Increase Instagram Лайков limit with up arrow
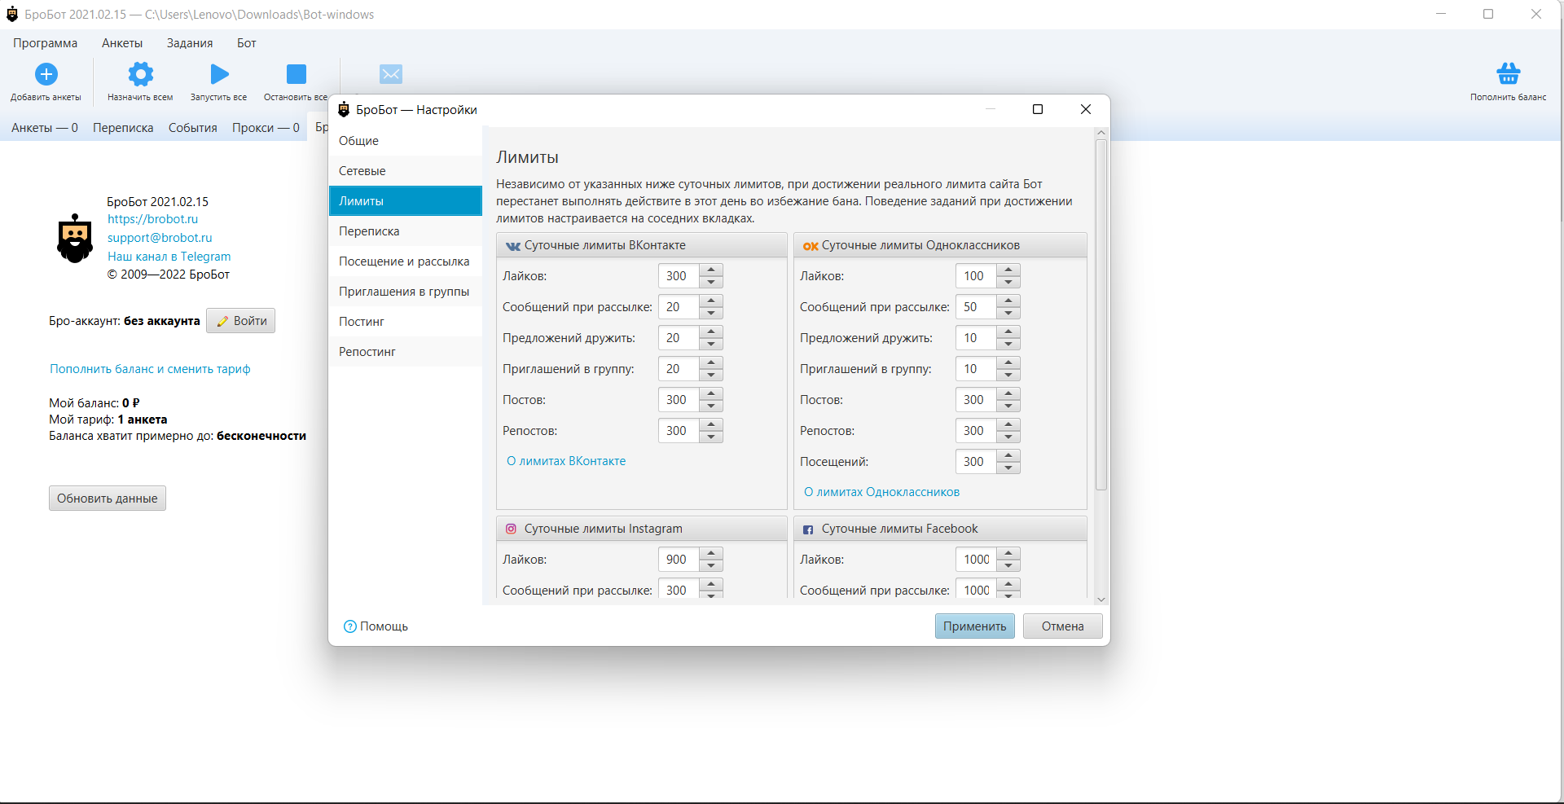1564x804 pixels. click(711, 553)
